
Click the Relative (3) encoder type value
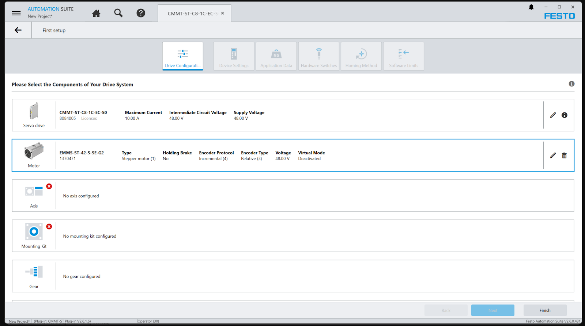(252, 158)
